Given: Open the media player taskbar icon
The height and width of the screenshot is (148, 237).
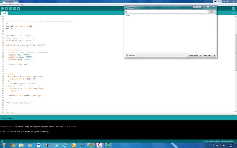Looking at the screenshot, I should click(30, 145).
